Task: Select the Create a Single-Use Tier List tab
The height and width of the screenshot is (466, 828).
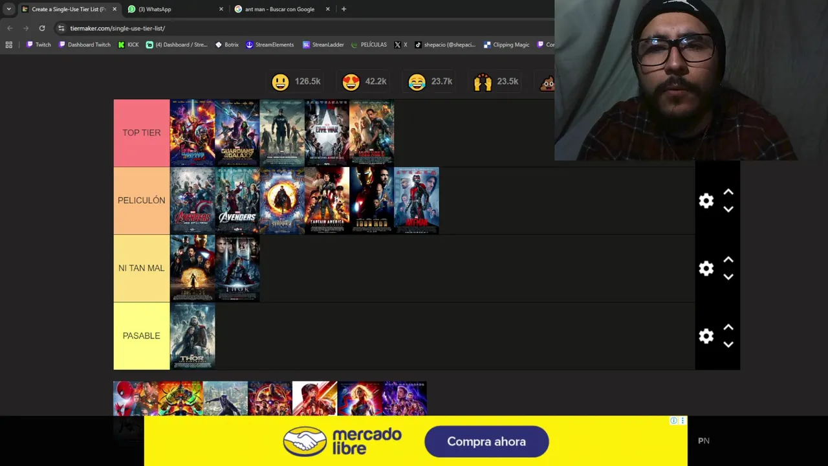Action: click(68, 9)
